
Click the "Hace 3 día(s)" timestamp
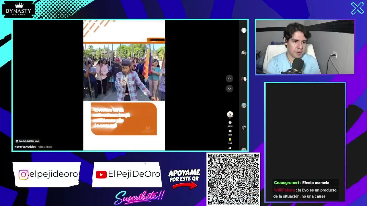(45, 147)
